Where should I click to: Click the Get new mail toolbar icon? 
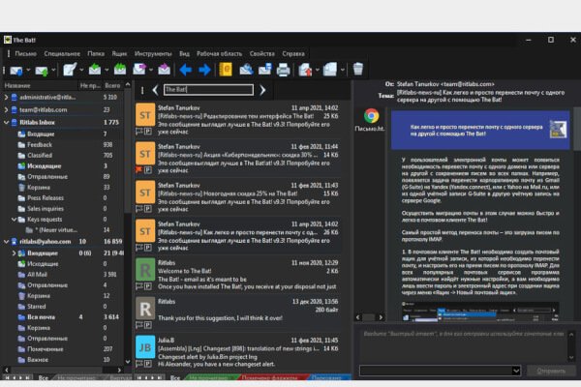(x=15, y=70)
